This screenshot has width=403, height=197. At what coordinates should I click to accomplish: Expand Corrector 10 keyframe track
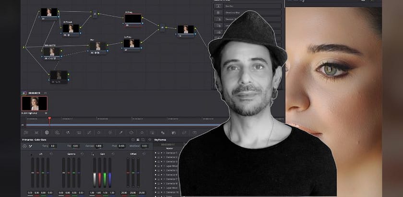point(164,192)
